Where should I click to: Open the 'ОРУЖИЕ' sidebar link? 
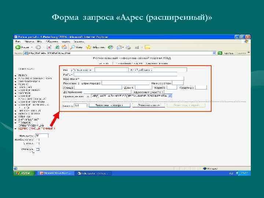point(24,93)
